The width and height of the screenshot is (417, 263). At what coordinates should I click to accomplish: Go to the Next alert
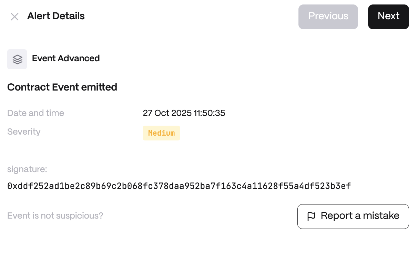(x=388, y=17)
